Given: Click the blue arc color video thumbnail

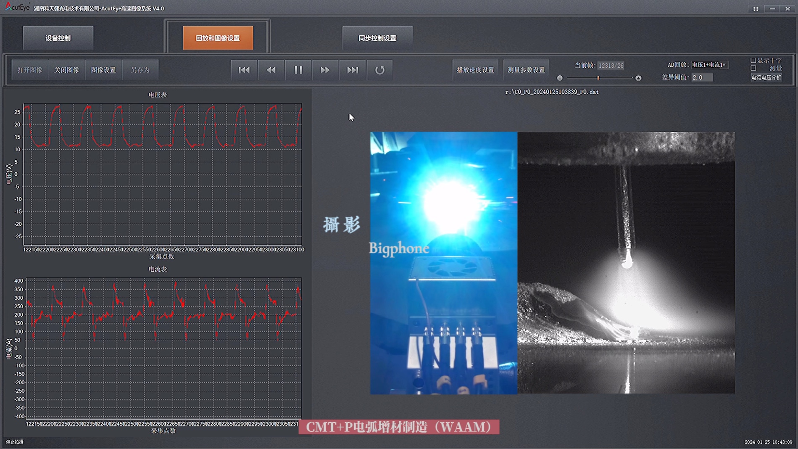Looking at the screenshot, I should click(444, 263).
